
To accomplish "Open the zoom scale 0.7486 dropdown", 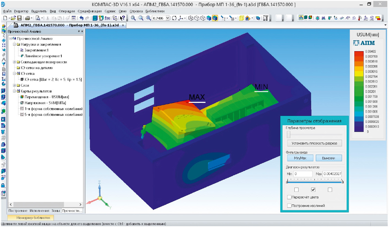I will (168, 18).
